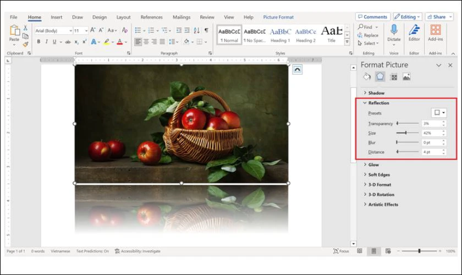Open Picture tab in Format Picture pane

tap(406, 77)
